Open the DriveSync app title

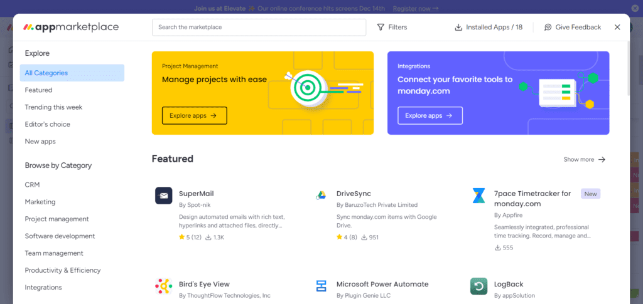click(x=354, y=194)
